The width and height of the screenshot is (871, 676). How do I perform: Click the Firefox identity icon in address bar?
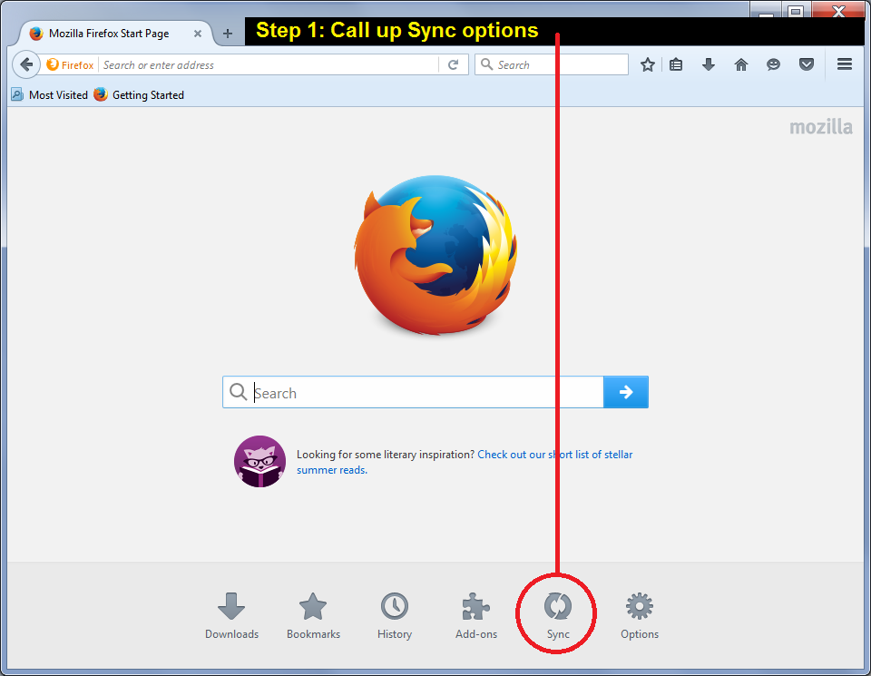[70, 65]
